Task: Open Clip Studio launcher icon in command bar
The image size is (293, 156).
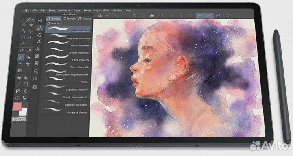Action: (100, 16)
